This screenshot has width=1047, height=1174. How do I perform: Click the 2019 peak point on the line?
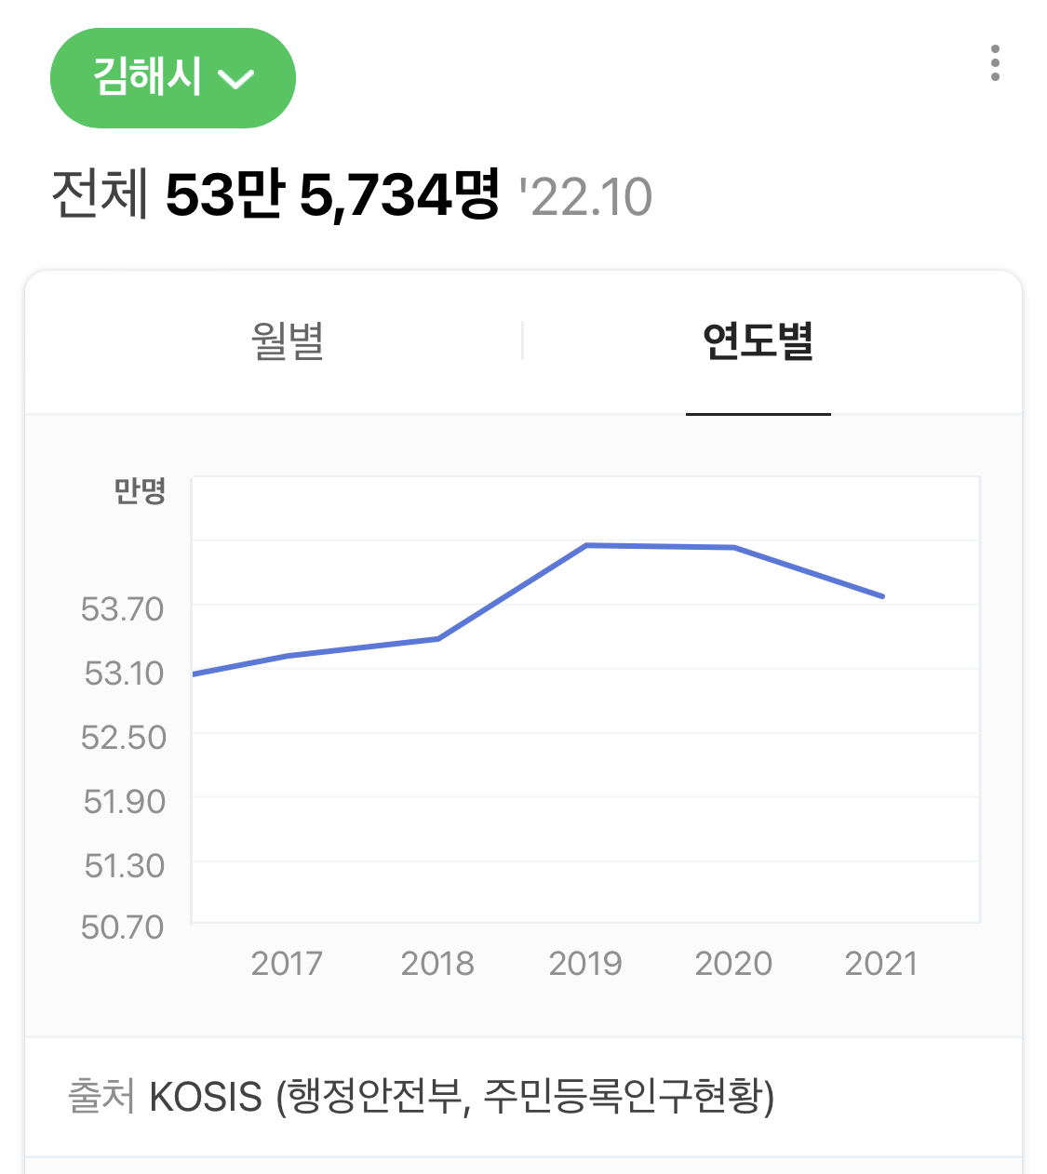586,545
